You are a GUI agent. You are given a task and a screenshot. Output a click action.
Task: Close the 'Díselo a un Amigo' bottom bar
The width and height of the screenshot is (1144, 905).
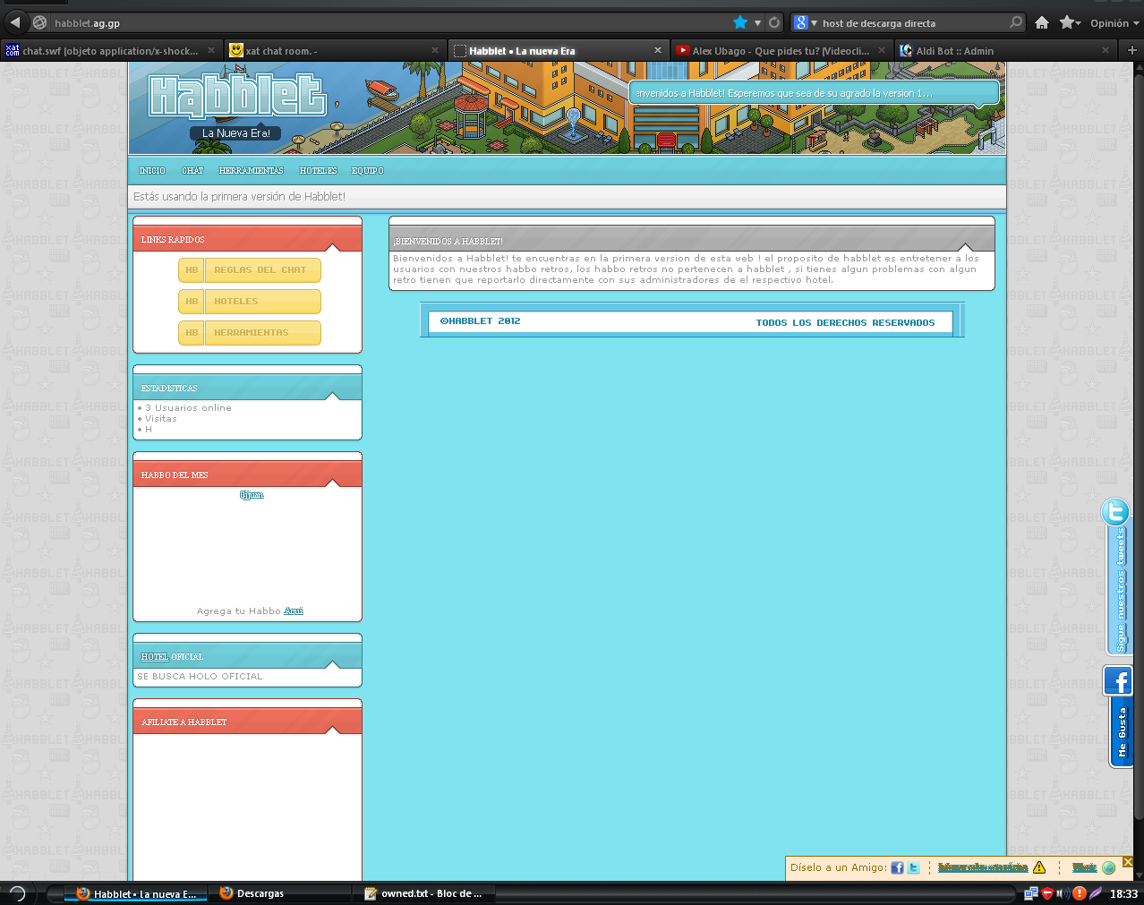point(1128,862)
